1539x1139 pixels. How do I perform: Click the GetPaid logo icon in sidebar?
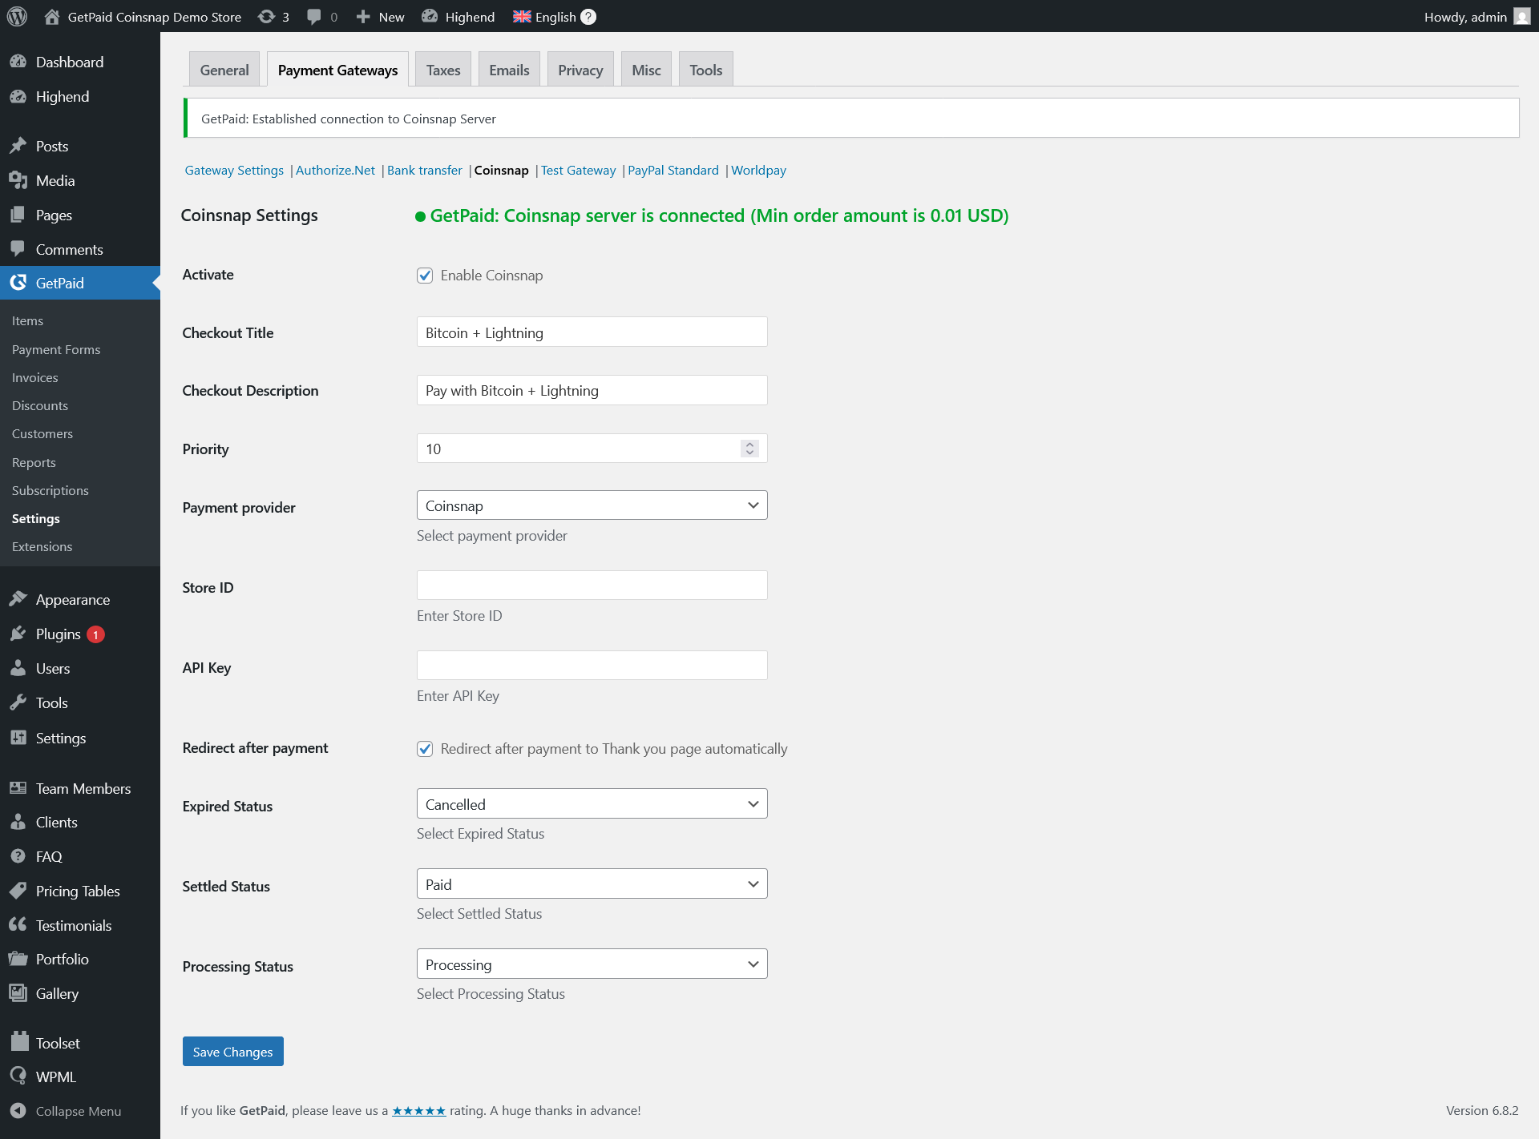(18, 283)
